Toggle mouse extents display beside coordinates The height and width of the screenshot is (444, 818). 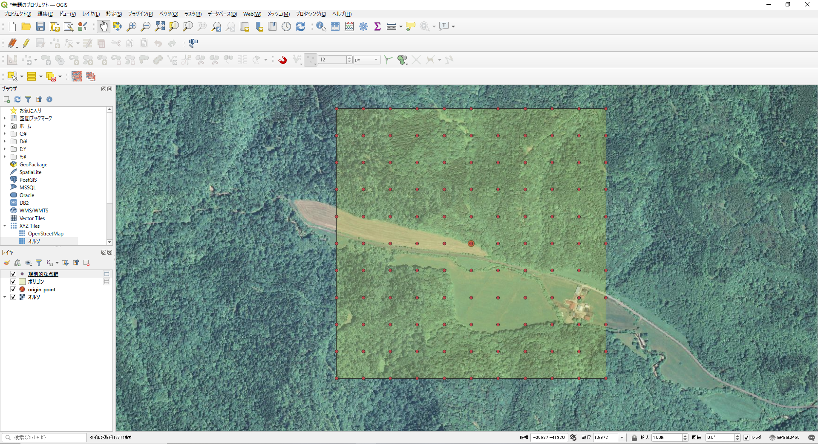(x=573, y=438)
